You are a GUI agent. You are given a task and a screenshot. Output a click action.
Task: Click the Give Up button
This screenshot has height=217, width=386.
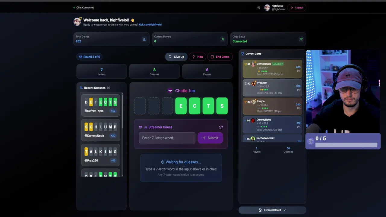pos(176,57)
